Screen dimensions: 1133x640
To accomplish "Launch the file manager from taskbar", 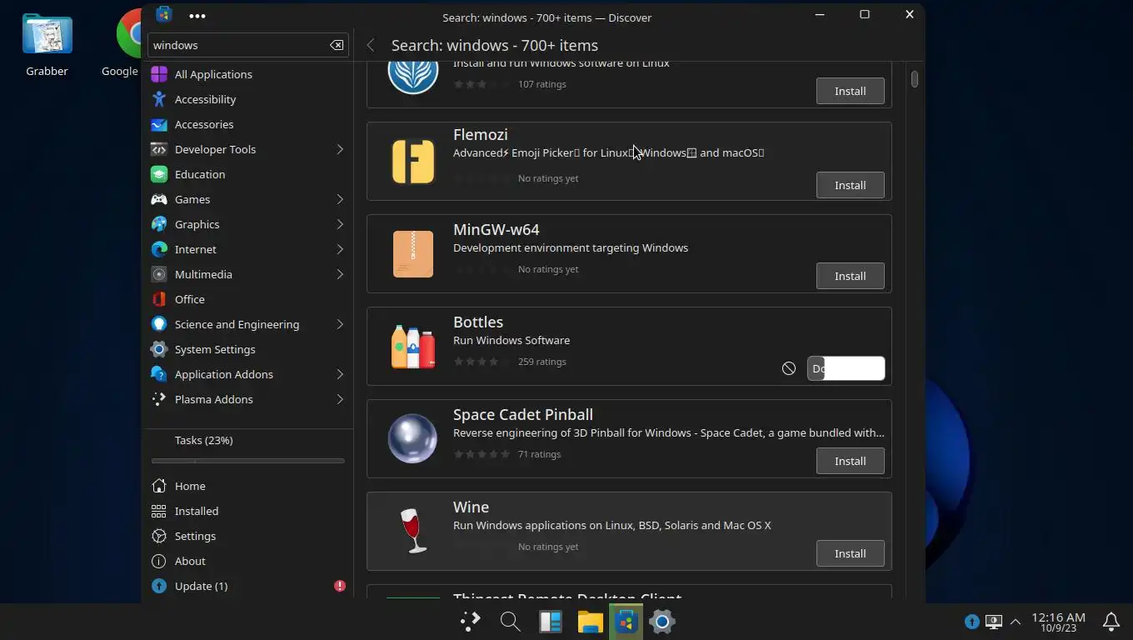I will [590, 621].
